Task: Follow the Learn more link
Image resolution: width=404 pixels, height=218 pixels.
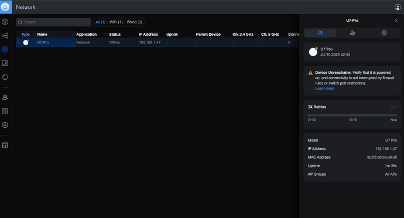Action: [324, 88]
